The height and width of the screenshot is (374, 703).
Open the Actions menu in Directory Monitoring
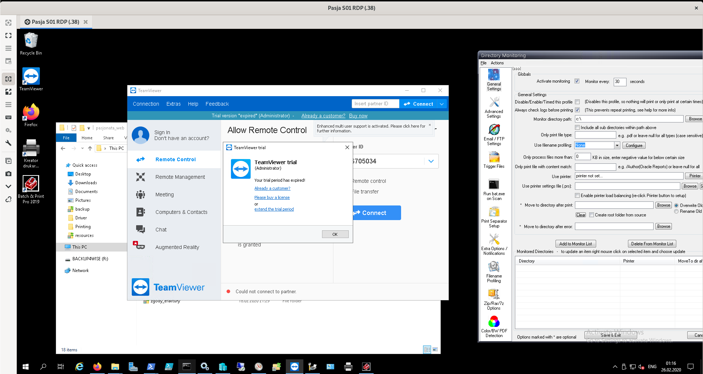[x=497, y=63]
